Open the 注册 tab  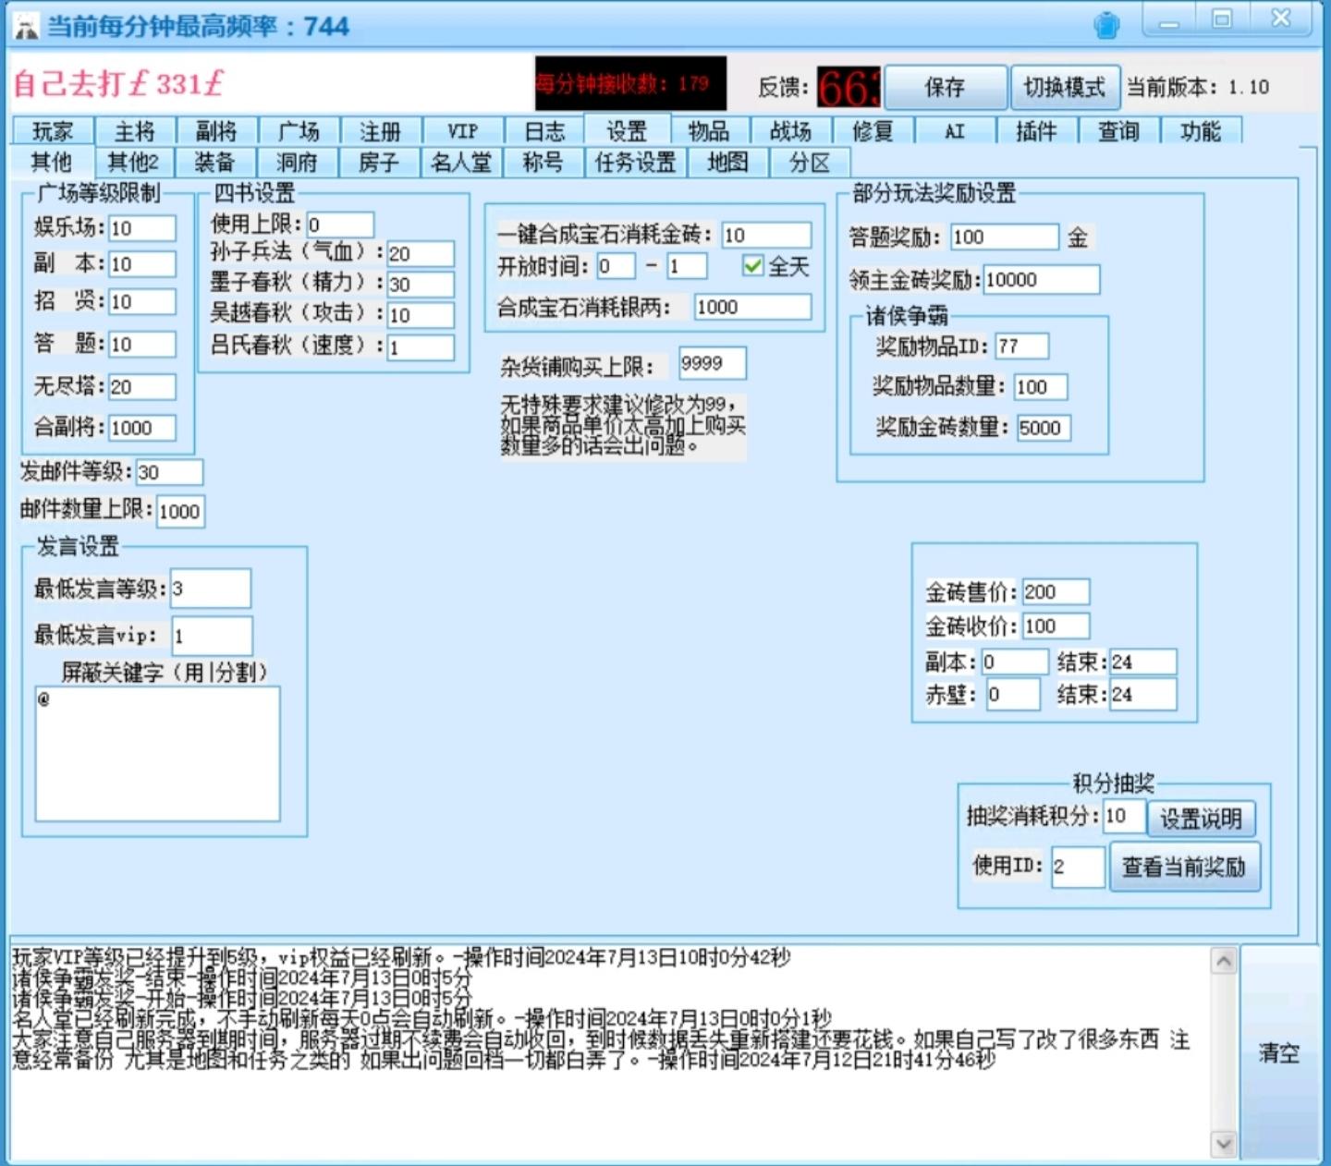(x=380, y=131)
